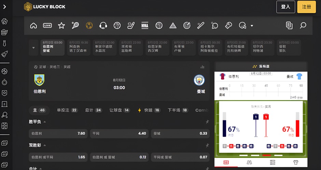321x170 pixels.
Task: Expand the left sidebar chevron
Action: point(5,6)
